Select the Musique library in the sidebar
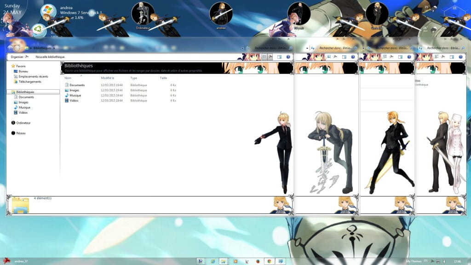The height and width of the screenshot is (265, 471). [22, 107]
